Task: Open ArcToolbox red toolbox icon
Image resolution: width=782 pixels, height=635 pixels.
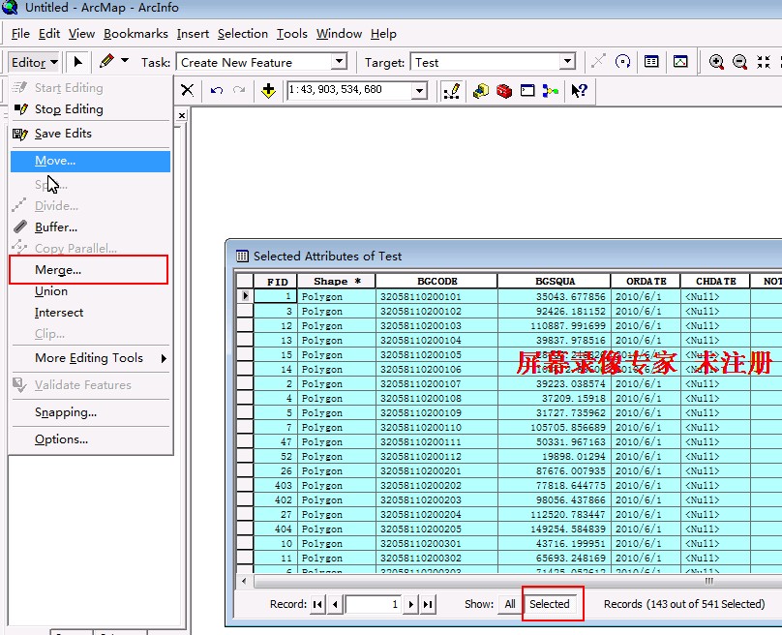Action: tap(503, 91)
